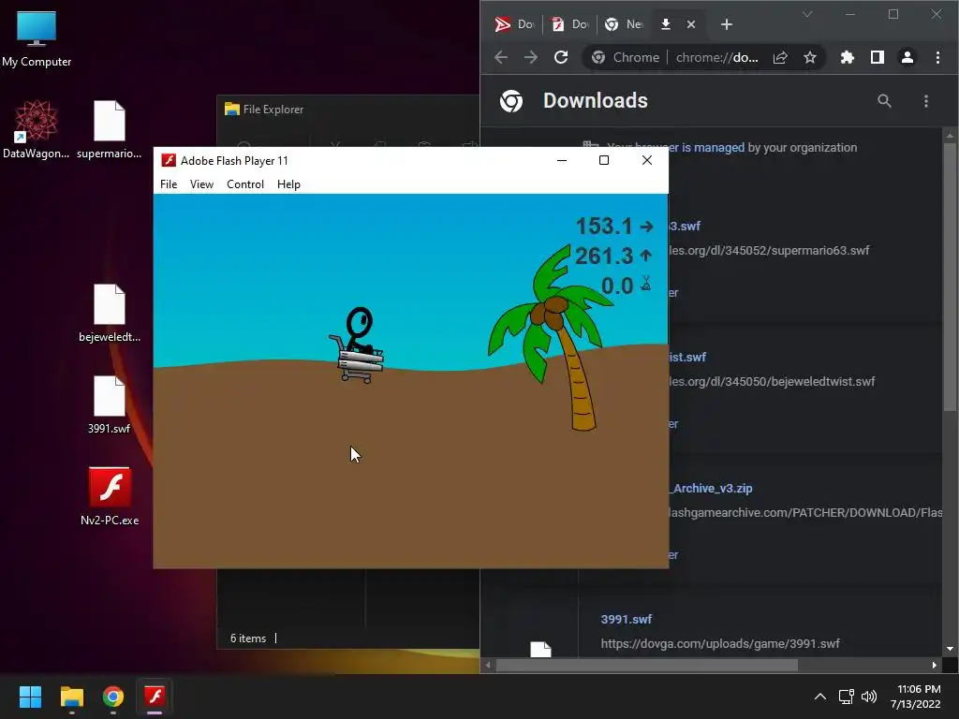The height and width of the screenshot is (719, 959).
Task: Open Downloads page more actions menu
Action: [x=926, y=101]
